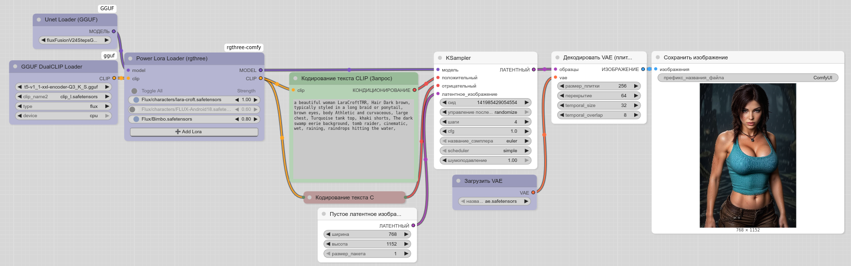Click the Add Lora button
Image resolution: width=851 pixels, height=266 pixels.
coord(194,132)
